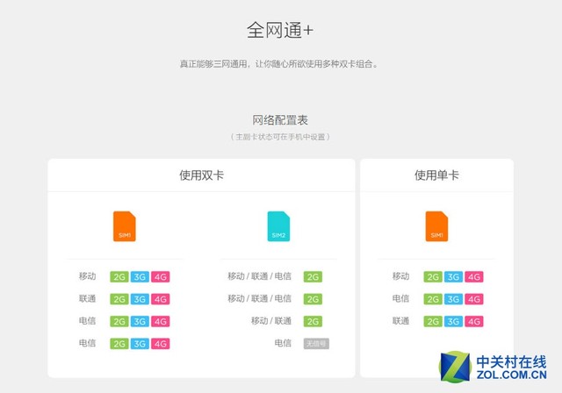Select the 4G badge in single-card 联通 row
This screenshot has height=393, width=562.
click(x=474, y=321)
